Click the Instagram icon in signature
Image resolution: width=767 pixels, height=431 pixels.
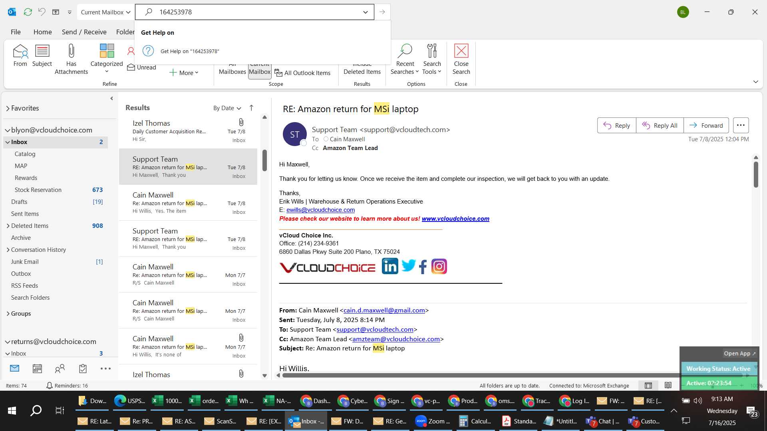pyautogui.click(x=439, y=266)
